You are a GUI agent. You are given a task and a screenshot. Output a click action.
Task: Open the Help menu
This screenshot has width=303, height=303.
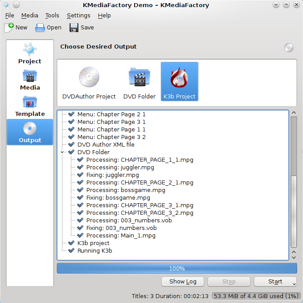click(x=104, y=15)
